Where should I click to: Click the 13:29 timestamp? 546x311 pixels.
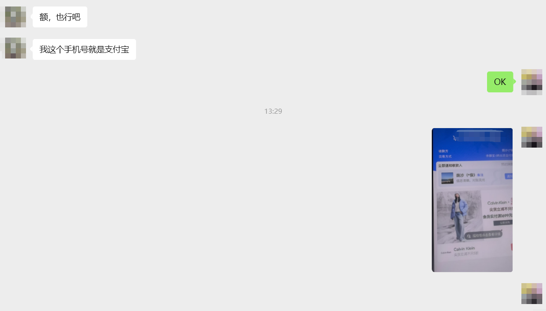click(x=273, y=111)
